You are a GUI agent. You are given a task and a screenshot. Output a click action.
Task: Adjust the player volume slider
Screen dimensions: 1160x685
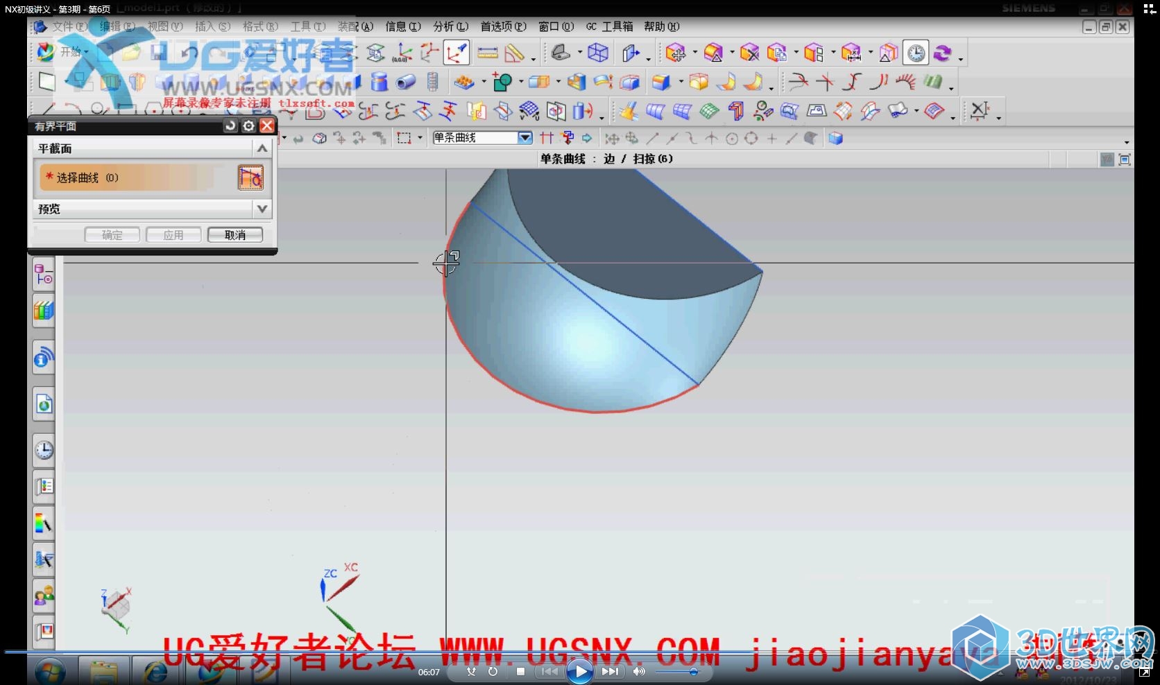676,671
